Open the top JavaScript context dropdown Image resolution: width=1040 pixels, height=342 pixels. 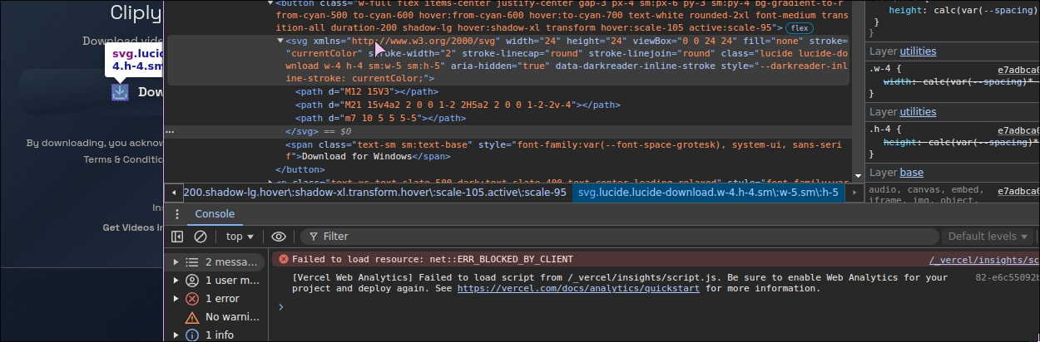tap(240, 237)
